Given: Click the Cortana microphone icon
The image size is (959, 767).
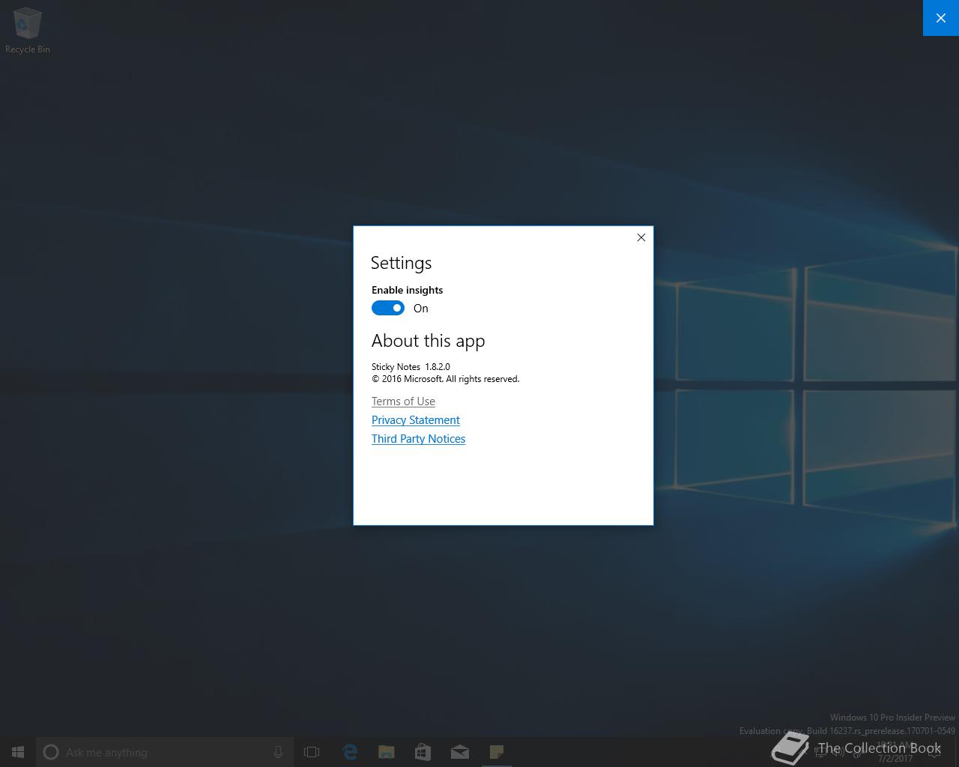Looking at the screenshot, I should (278, 752).
